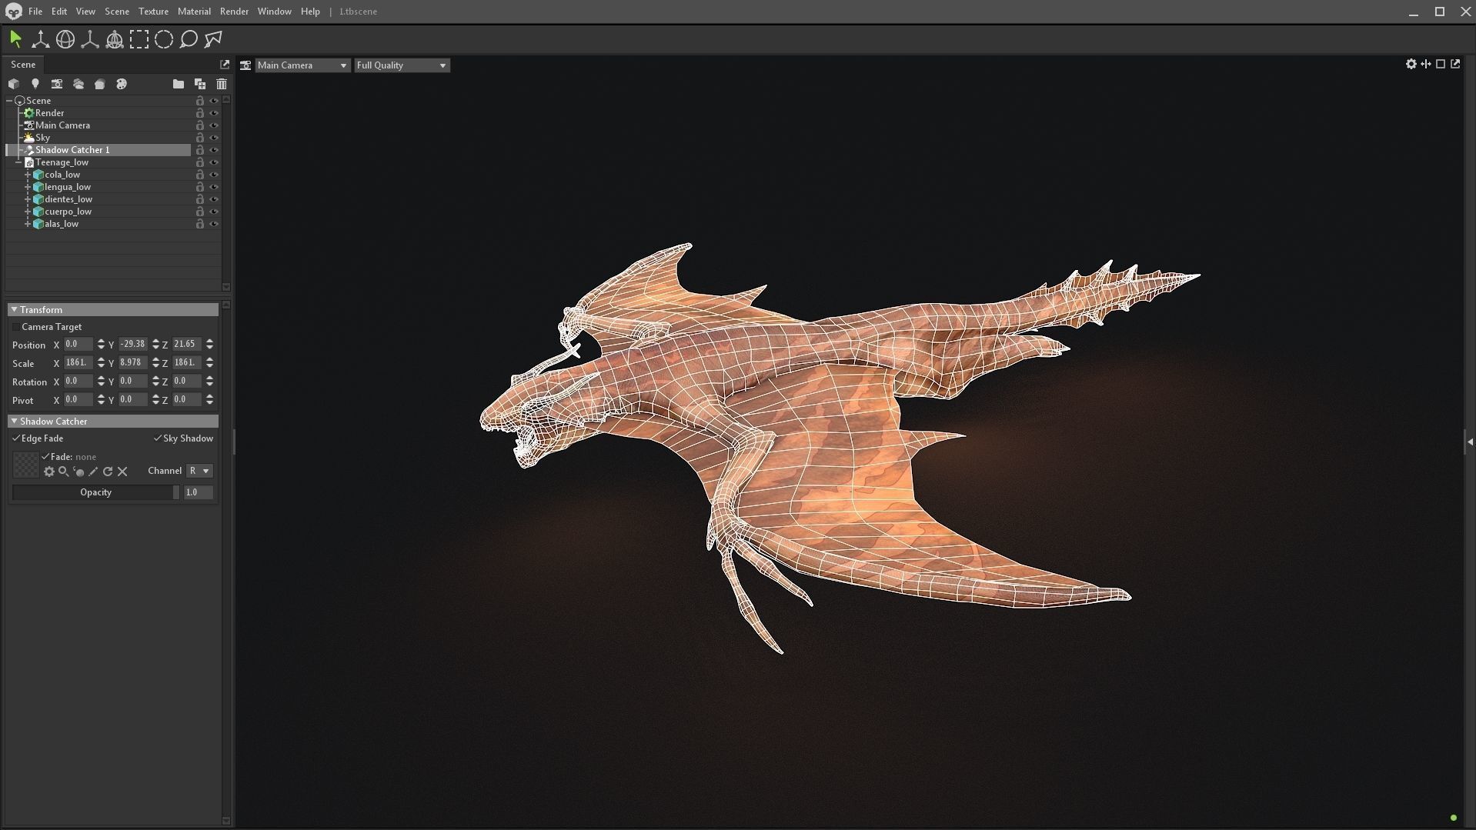Collapse the Shadow Catcher section
The height and width of the screenshot is (830, 1476).
(x=14, y=421)
